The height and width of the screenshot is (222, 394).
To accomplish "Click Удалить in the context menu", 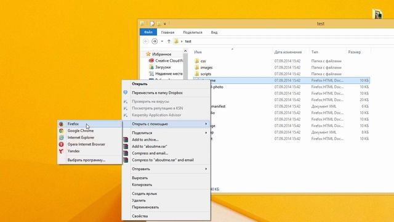I will [166, 200].
